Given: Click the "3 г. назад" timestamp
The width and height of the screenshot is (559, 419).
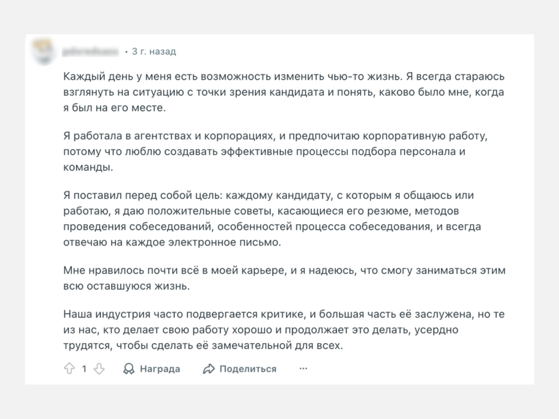Looking at the screenshot, I should point(154,52).
